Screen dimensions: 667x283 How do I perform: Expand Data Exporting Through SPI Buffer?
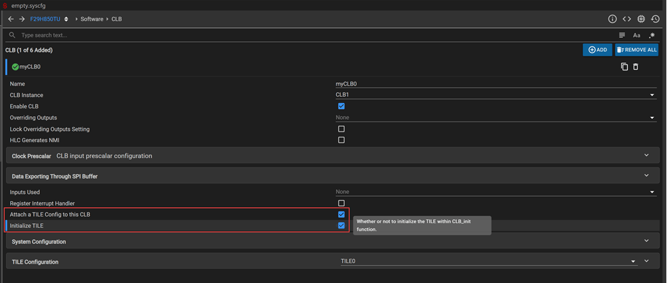pyautogui.click(x=333, y=175)
